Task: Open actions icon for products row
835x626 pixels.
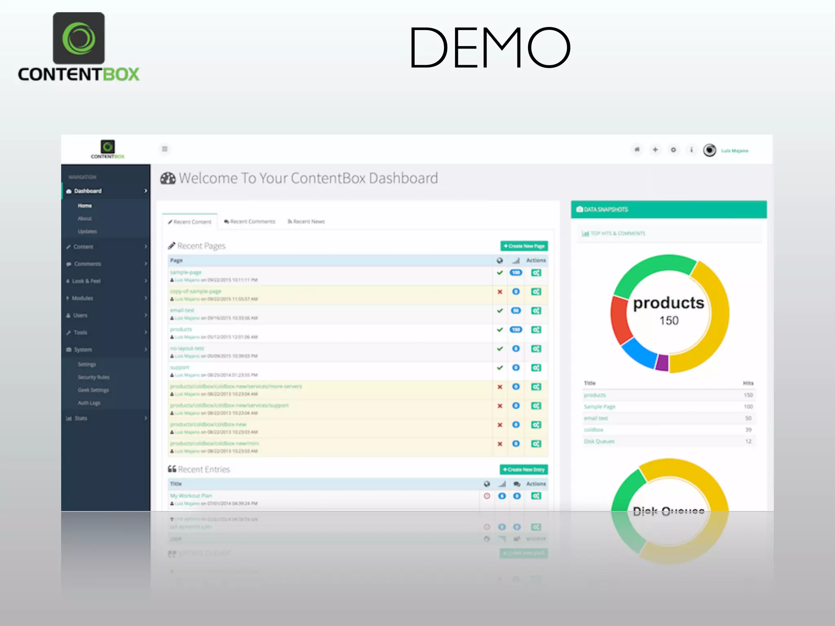Action: tap(536, 330)
